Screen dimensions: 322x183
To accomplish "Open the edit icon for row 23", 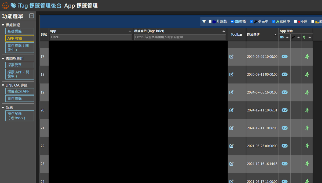I will click(x=231, y=164).
